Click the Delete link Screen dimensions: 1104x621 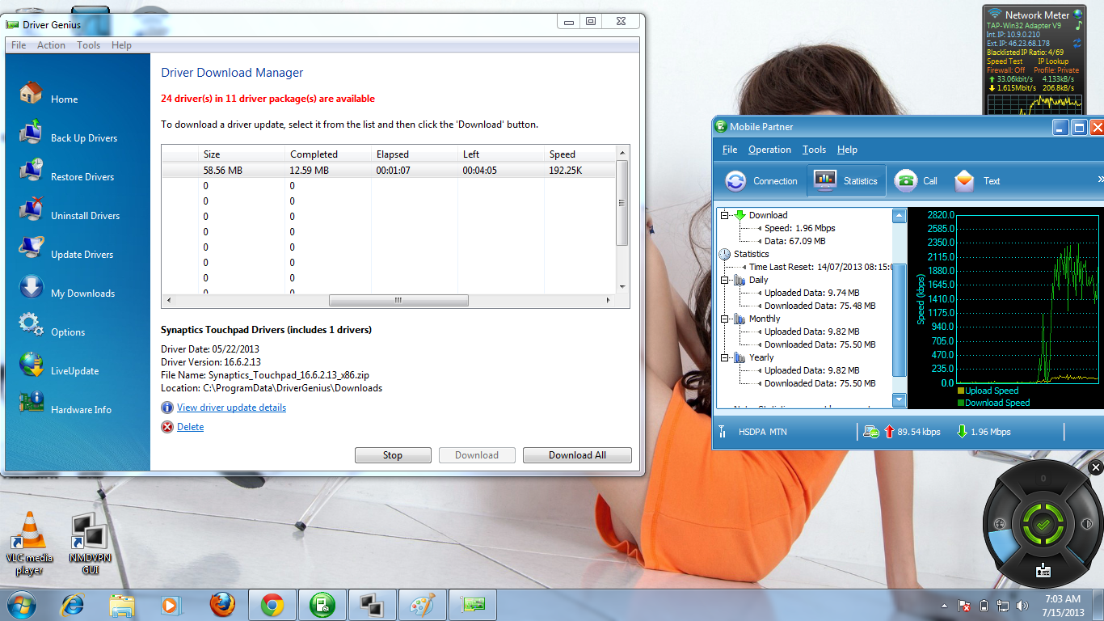click(x=190, y=427)
